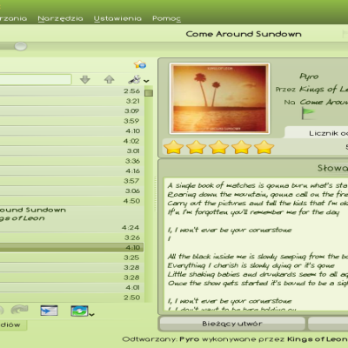Screen dimensions: 348x348
Task: Expand the arrow beside the wrench icon
Action: [x=146, y=81]
